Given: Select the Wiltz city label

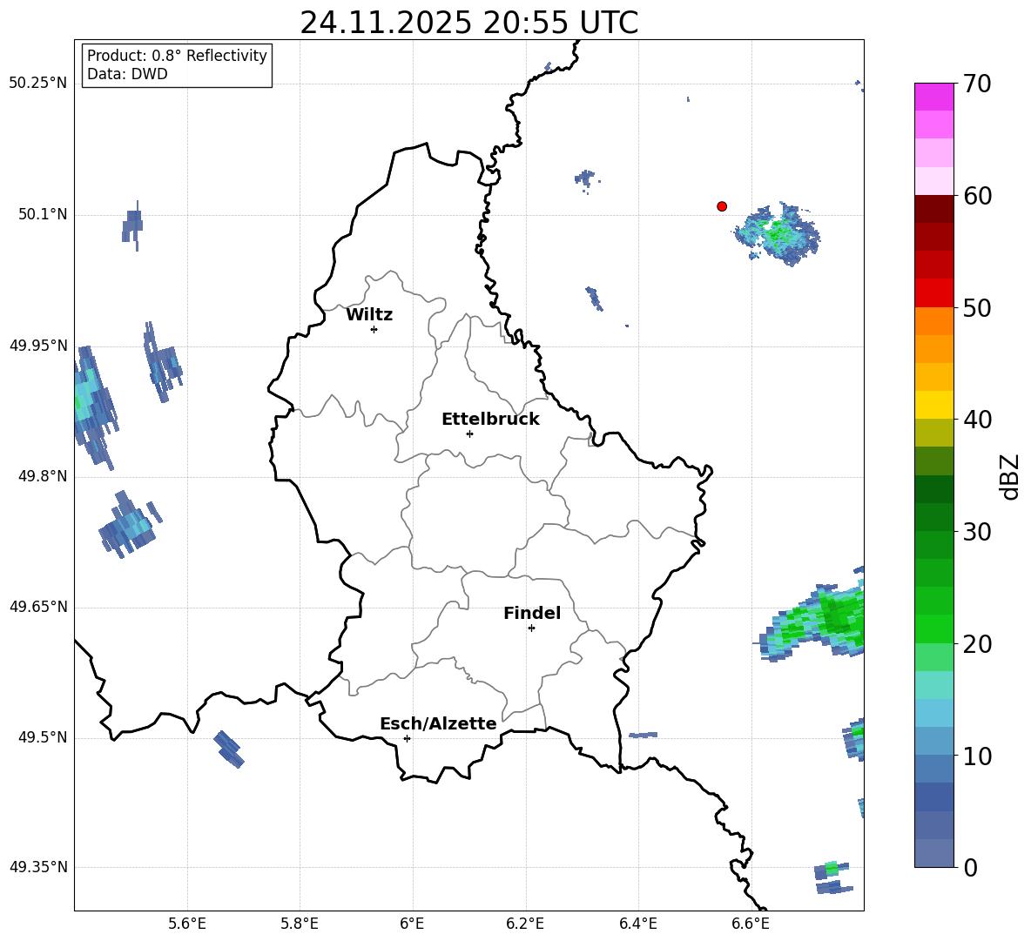Looking at the screenshot, I should coord(369,315).
